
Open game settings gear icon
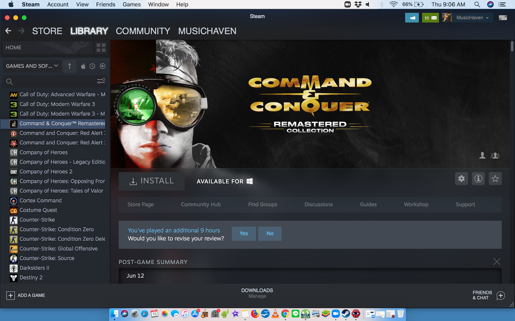tap(462, 178)
